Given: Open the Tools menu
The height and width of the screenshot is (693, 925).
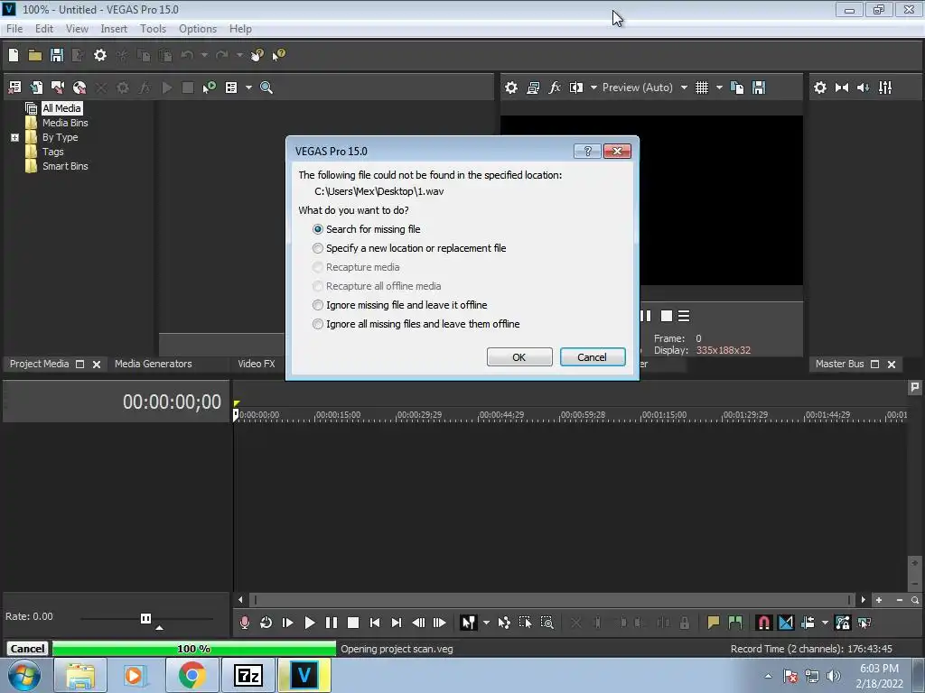Looking at the screenshot, I should (153, 29).
